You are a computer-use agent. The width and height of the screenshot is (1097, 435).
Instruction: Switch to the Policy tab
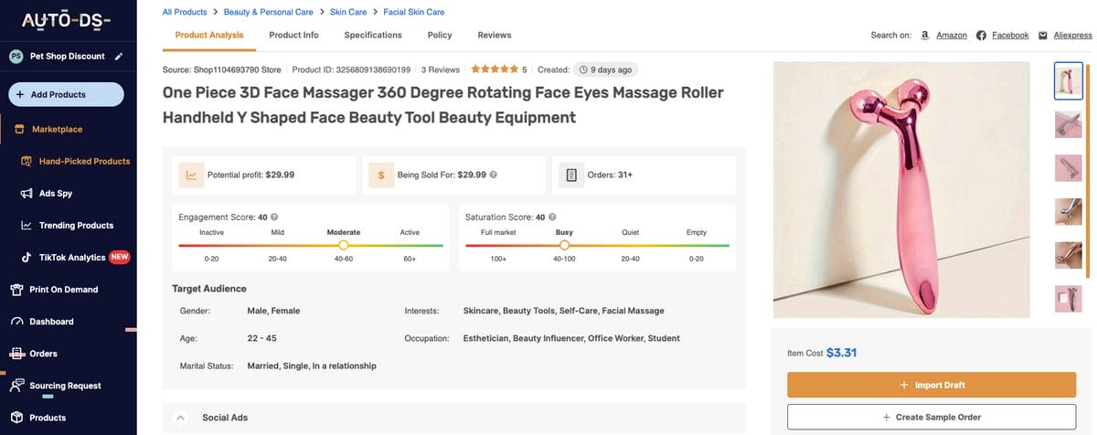[440, 35]
